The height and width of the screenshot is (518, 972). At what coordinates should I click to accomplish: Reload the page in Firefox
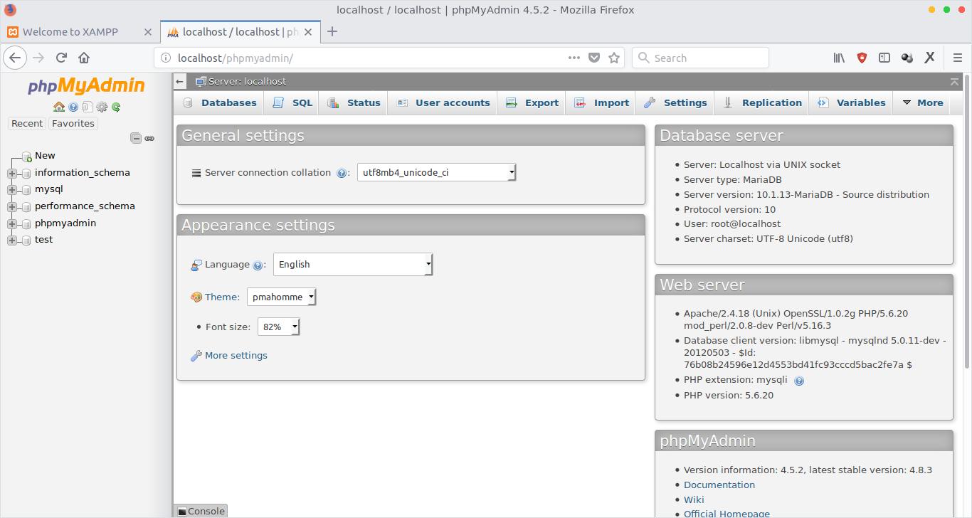[61, 58]
